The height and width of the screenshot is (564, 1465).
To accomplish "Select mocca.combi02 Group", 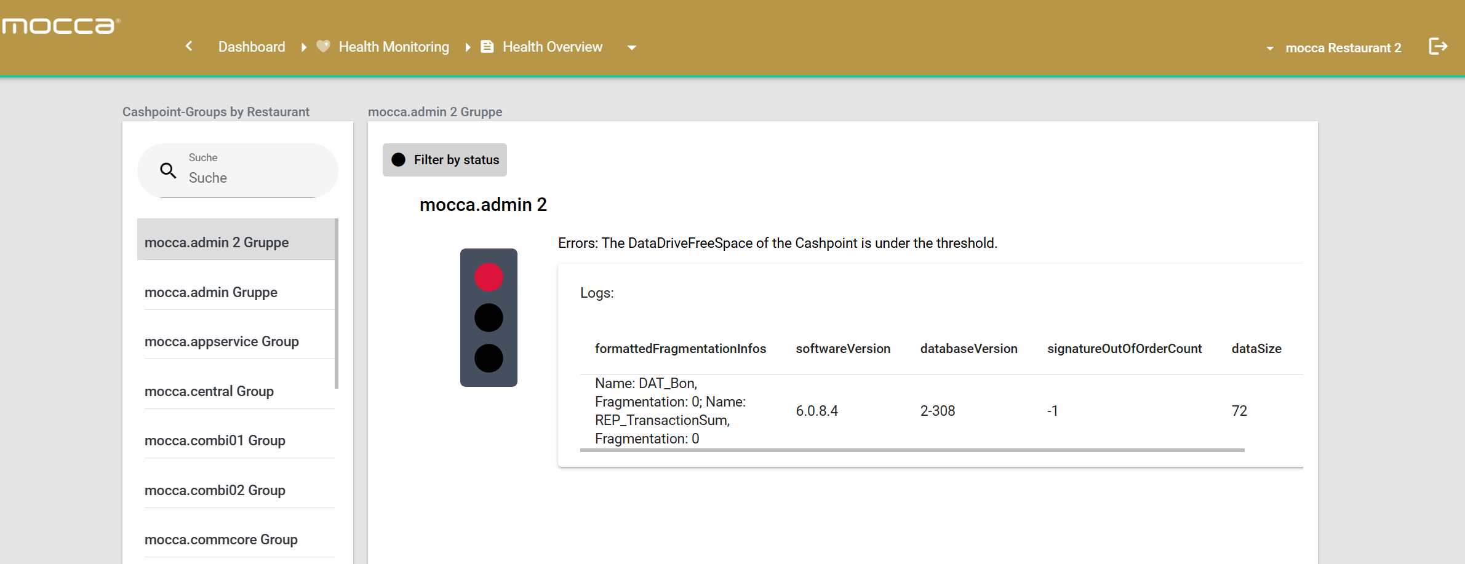I will (x=239, y=490).
